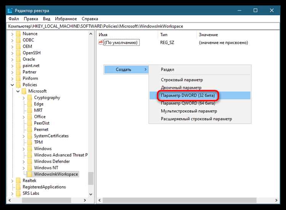Open the Правка menu
The image size is (286, 210).
pyautogui.click(x=31, y=19)
